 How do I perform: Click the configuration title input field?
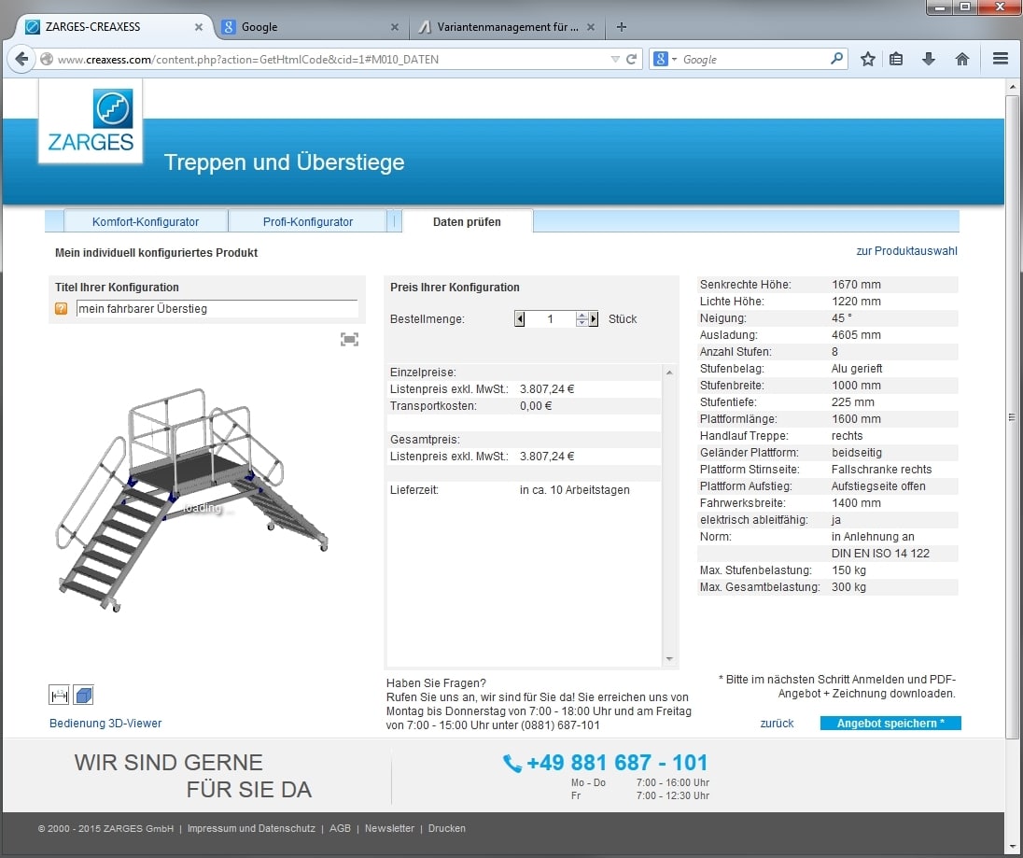(x=217, y=309)
